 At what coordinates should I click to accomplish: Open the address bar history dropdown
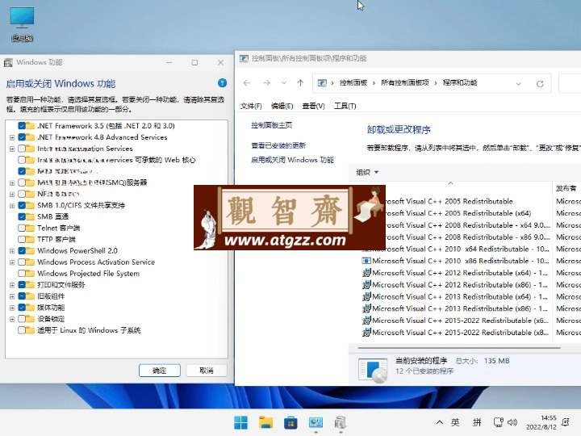click(x=518, y=84)
